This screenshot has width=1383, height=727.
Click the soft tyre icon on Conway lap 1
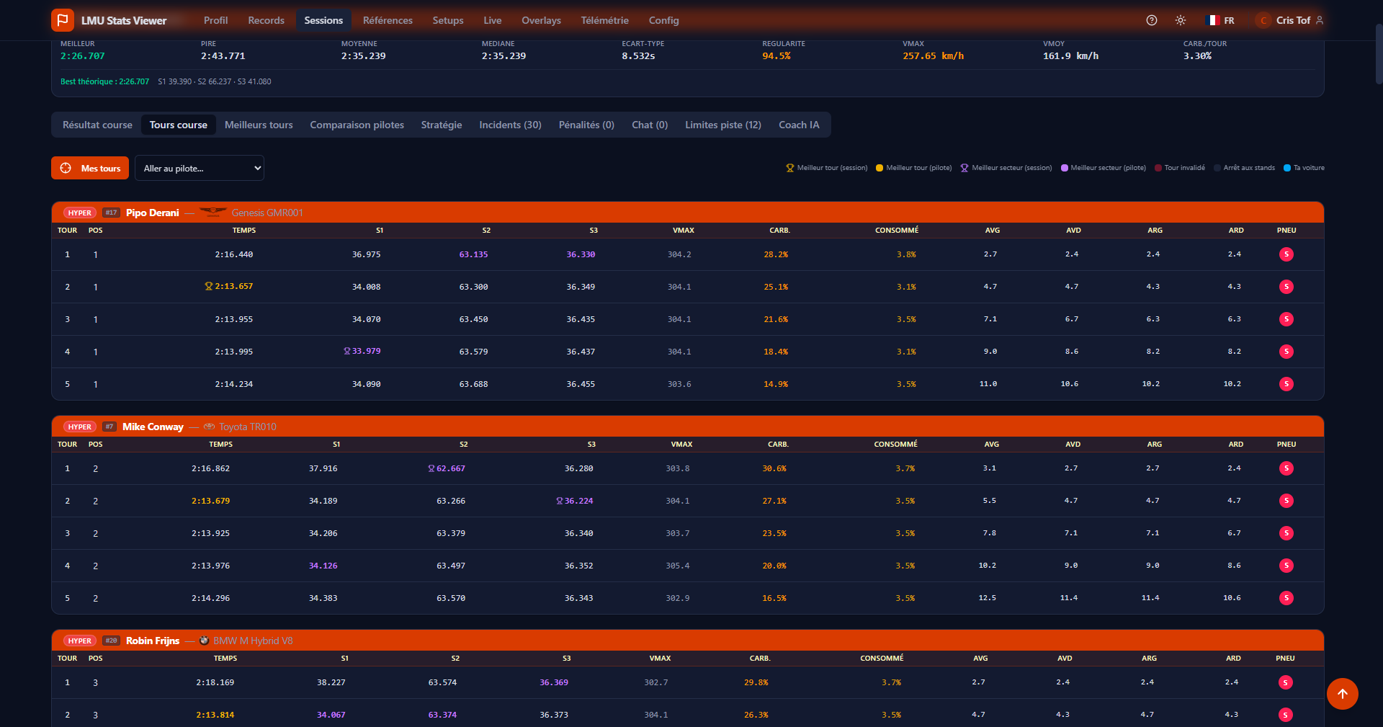[1286, 468]
